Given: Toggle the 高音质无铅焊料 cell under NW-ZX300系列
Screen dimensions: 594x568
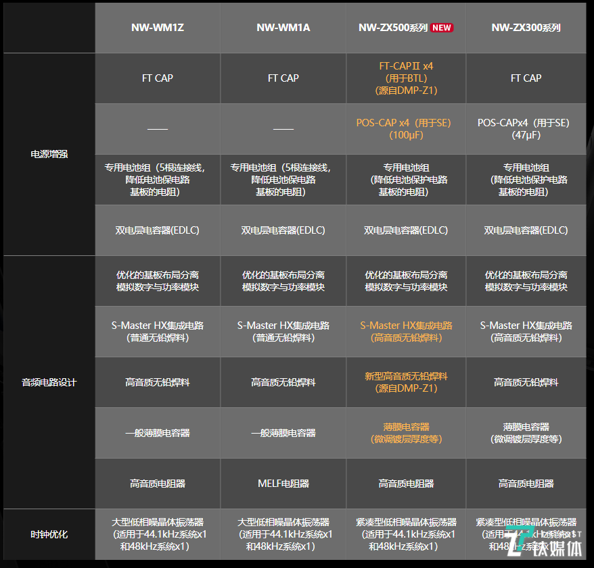Looking at the screenshot, I should pos(526,382).
